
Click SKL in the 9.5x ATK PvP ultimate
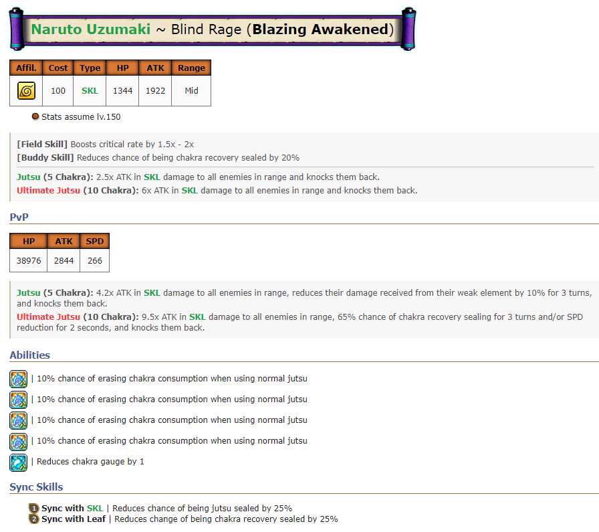pyautogui.click(x=197, y=317)
